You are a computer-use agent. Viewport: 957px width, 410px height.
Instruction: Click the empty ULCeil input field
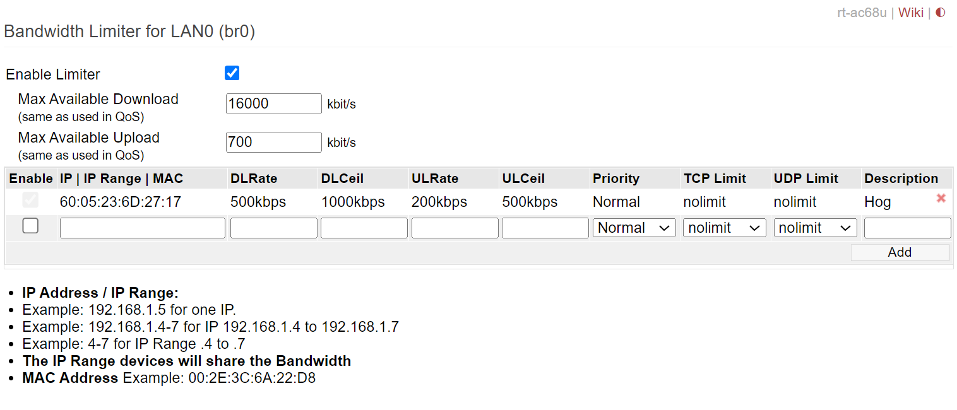[545, 228]
